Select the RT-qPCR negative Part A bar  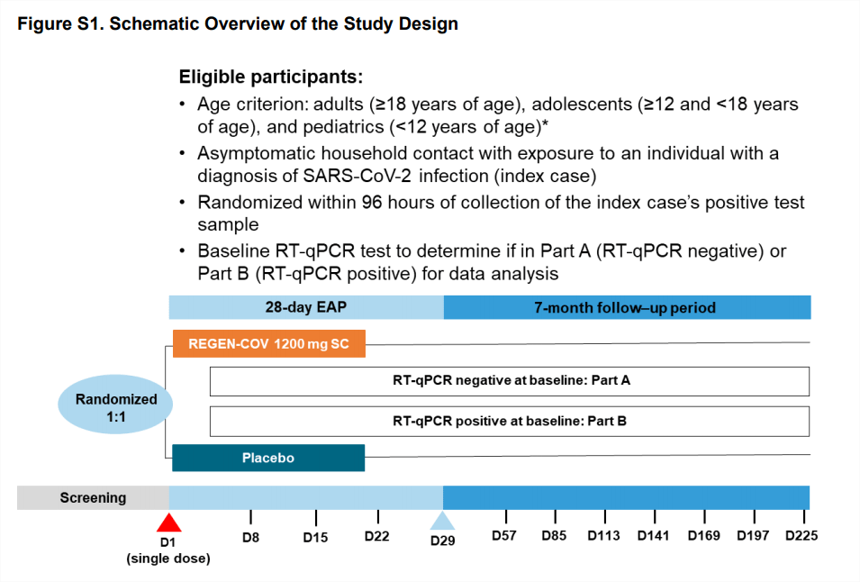tap(510, 381)
